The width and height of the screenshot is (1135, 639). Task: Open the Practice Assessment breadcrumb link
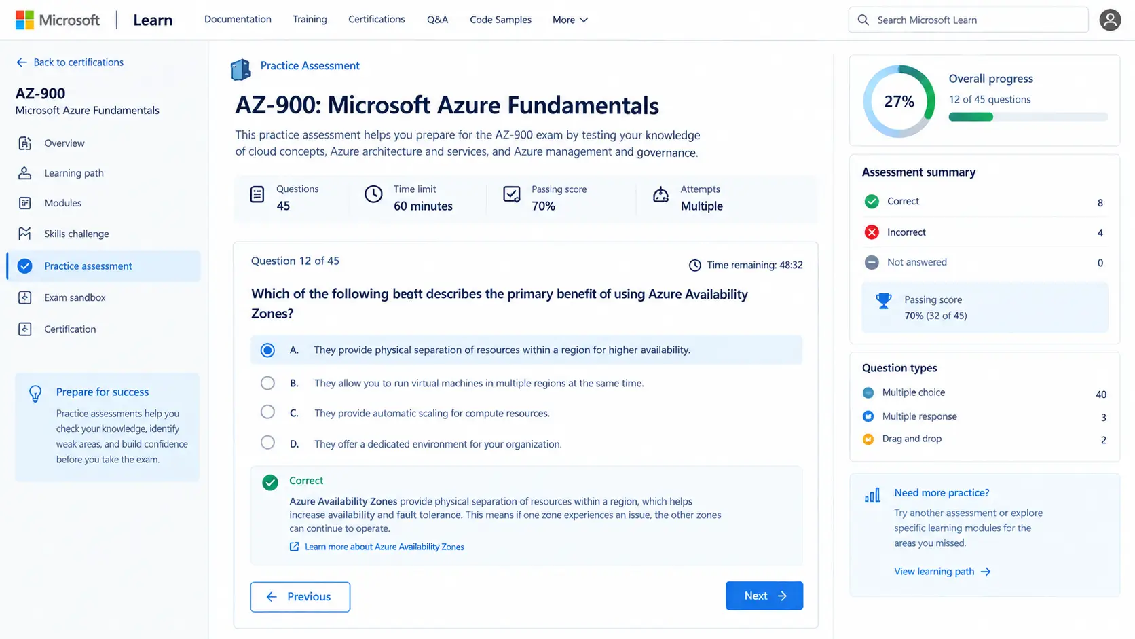(310, 66)
